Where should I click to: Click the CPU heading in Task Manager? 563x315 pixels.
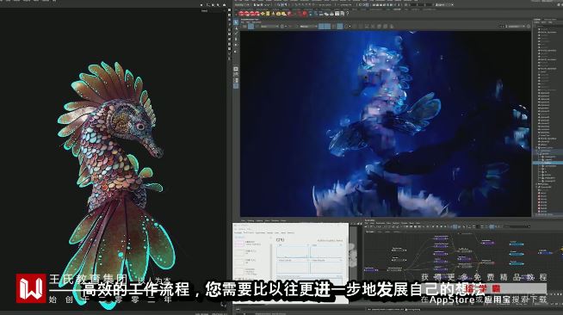[281, 239]
